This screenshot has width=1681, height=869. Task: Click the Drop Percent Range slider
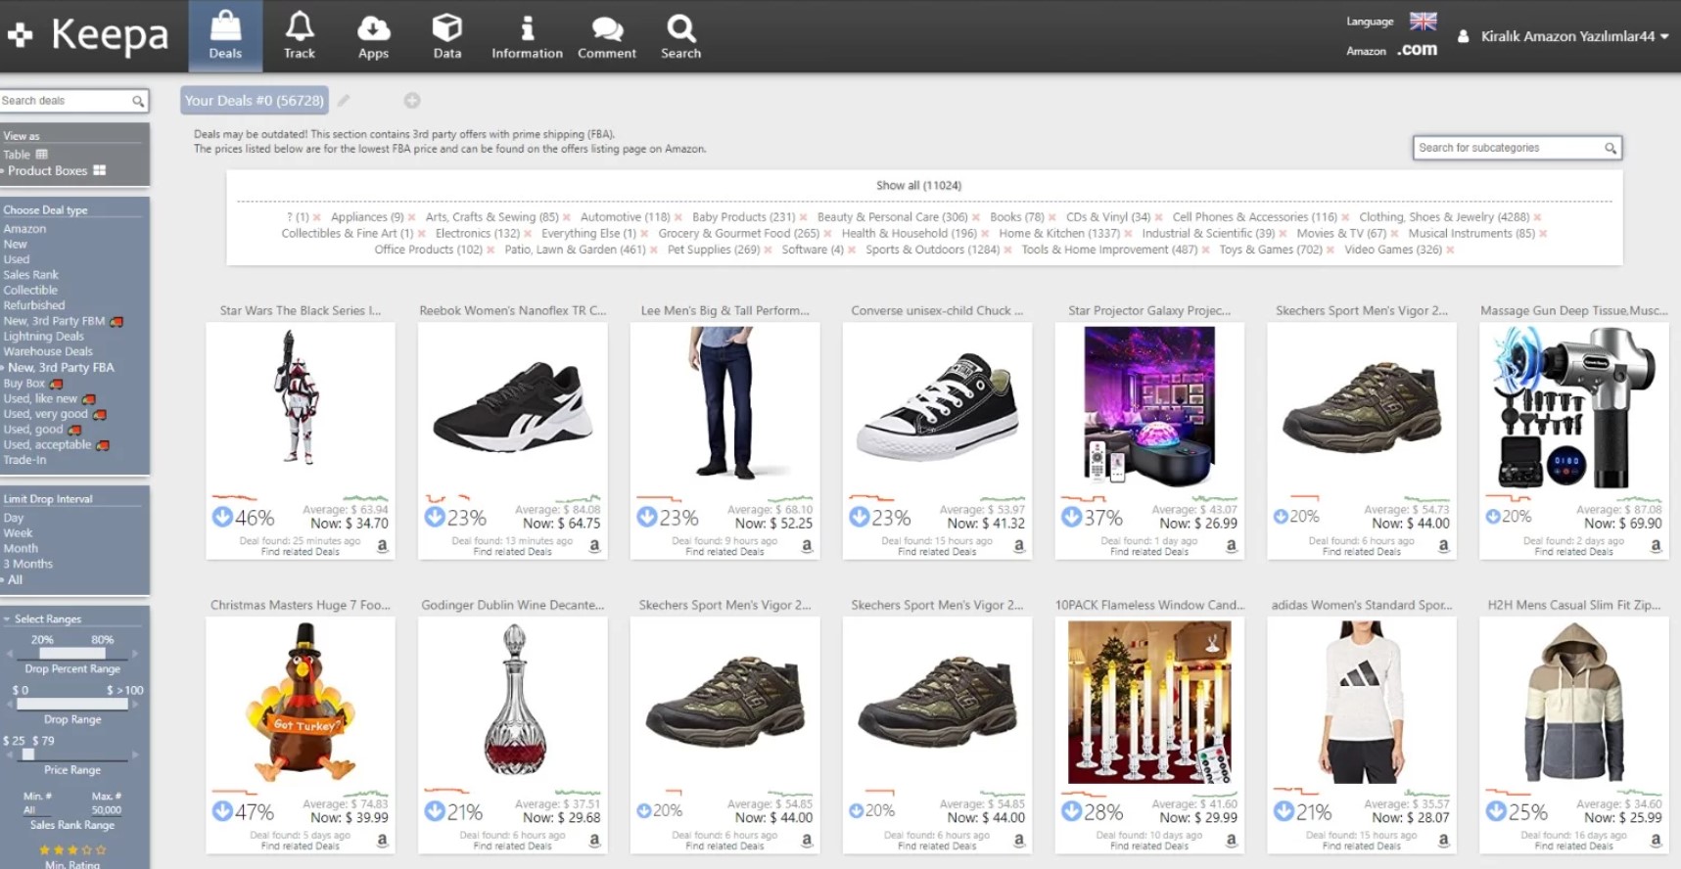point(71,653)
